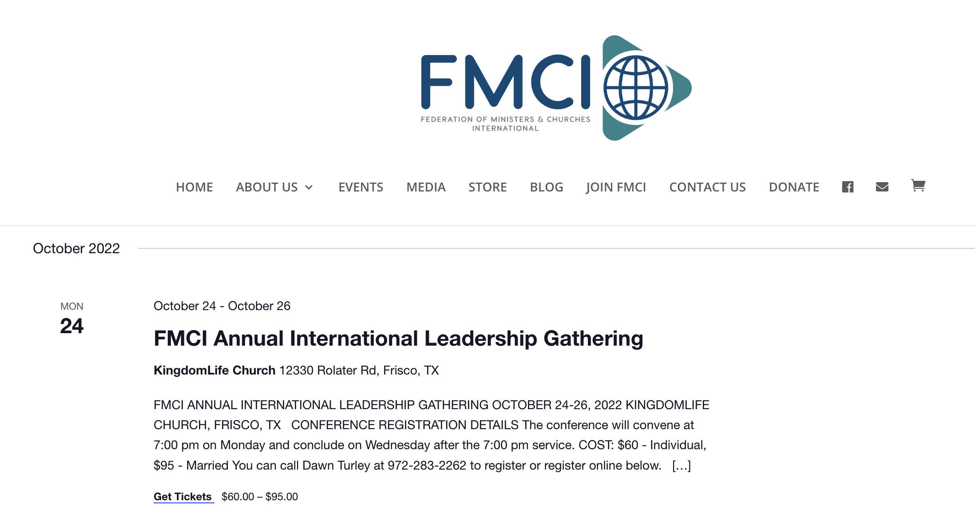Visit the Blog section

tap(547, 187)
